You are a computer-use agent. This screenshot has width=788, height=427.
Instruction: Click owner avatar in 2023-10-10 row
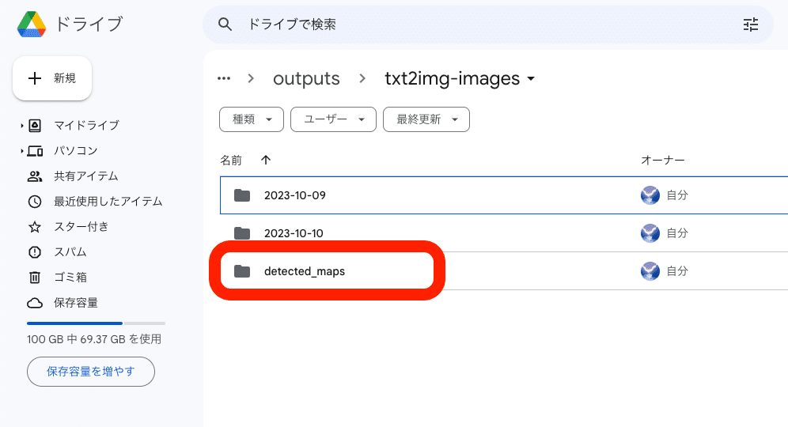(x=650, y=233)
